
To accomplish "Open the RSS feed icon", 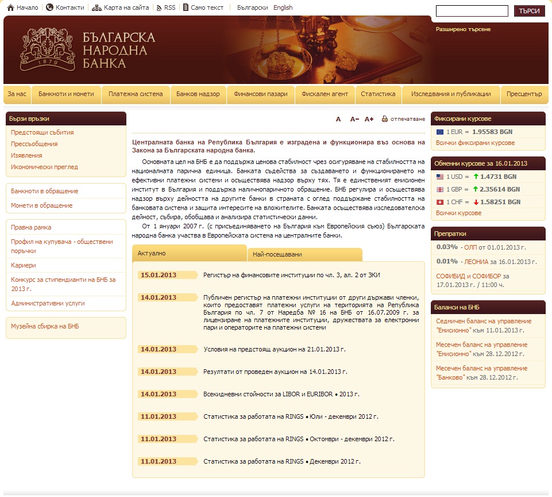I will pos(159,7).
